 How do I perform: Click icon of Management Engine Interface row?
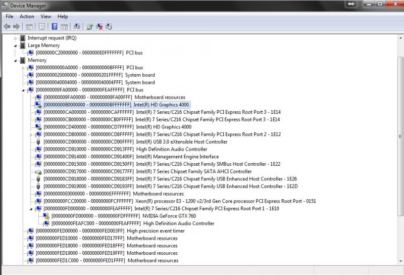click(38, 157)
